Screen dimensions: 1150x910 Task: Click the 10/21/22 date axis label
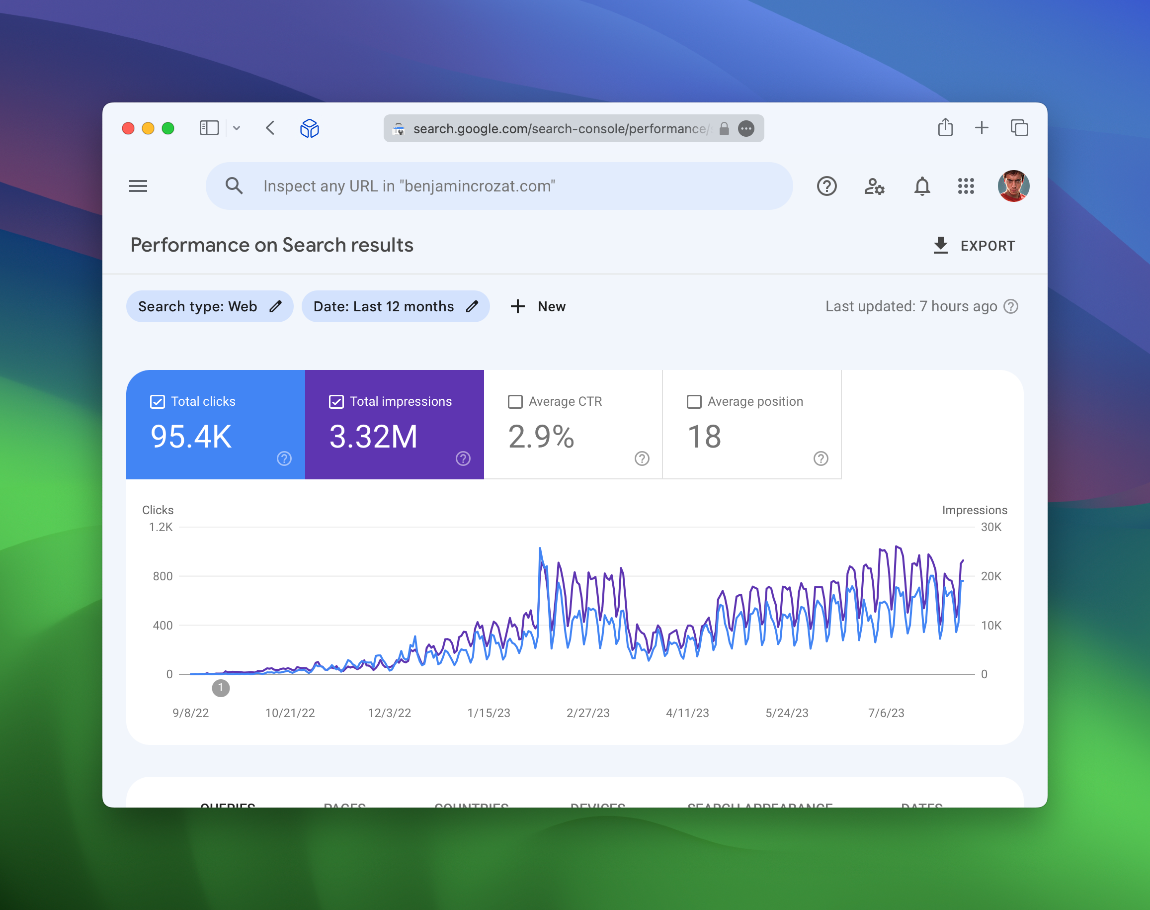click(x=290, y=713)
